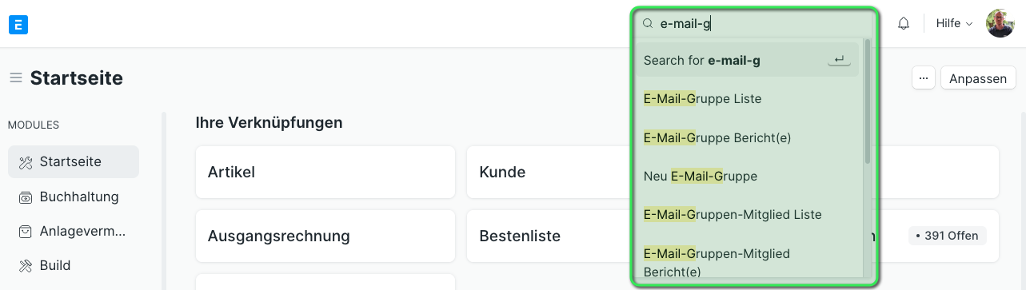The image size is (1026, 290).
Task: Click the Startseite sidebar tools icon
Action: (26, 162)
